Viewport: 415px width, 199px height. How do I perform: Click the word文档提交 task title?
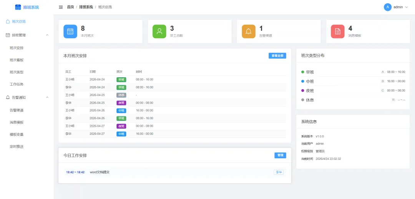point(100,172)
